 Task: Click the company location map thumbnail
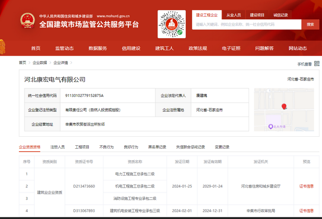[x=284, y=110]
